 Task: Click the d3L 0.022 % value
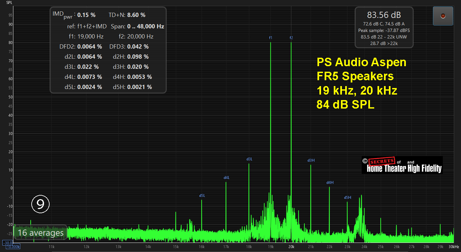click(x=88, y=67)
